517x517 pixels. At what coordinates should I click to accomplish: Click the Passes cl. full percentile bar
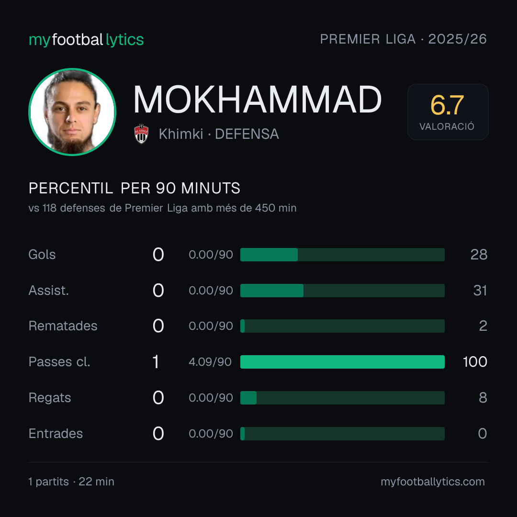pos(342,362)
